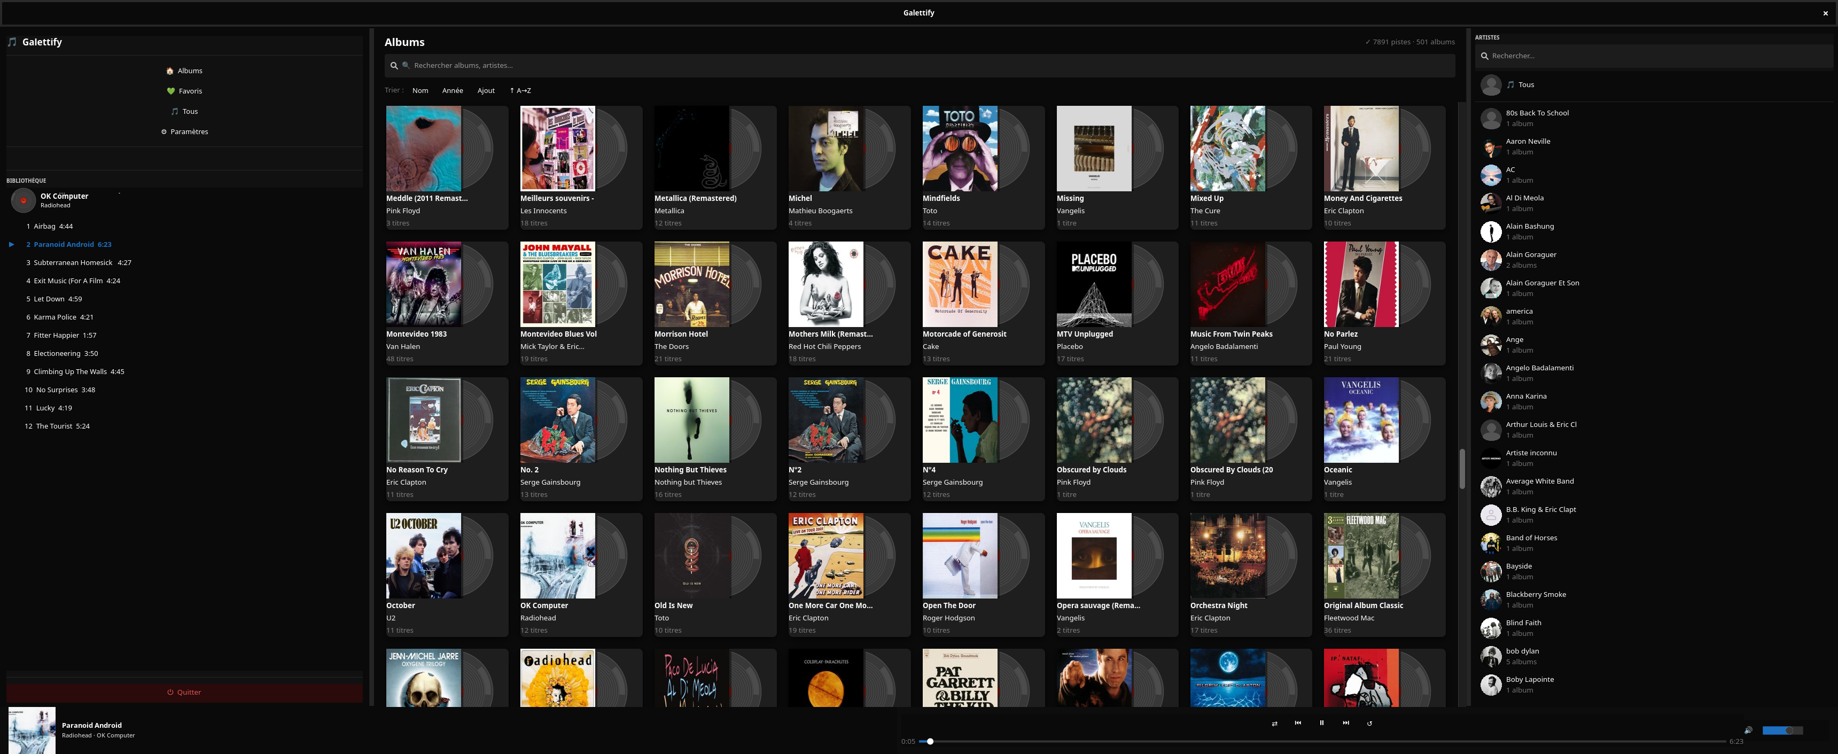Image resolution: width=1838 pixels, height=754 pixels.
Task: Click Al Di Meola's artist avatar
Action: (1491, 203)
